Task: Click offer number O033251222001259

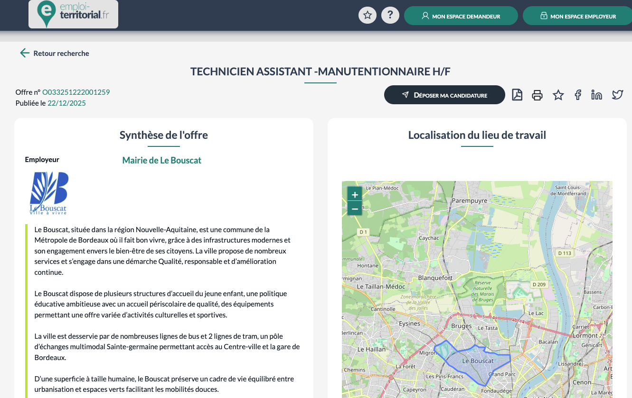Action: 76,92
